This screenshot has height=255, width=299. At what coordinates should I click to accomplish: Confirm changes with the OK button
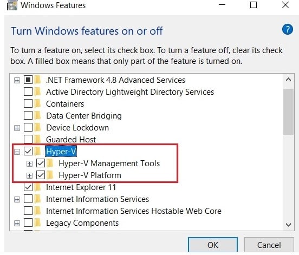[213, 245]
